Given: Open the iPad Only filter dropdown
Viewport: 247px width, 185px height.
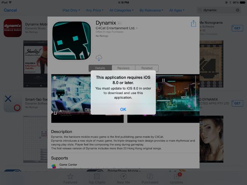Looking at the screenshot, I should pos(71,10).
